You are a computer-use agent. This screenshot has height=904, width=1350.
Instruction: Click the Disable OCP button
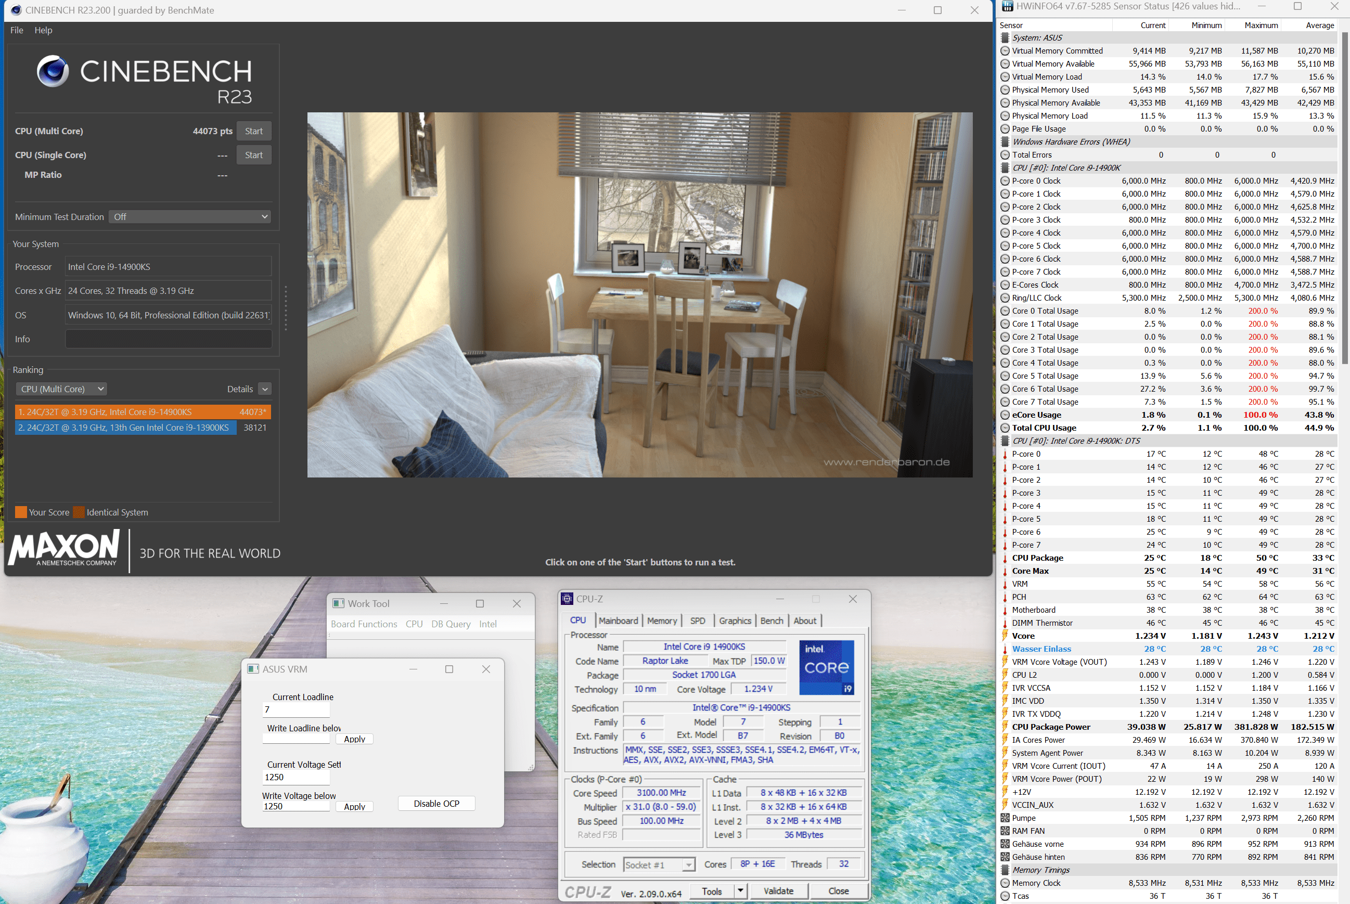(x=436, y=804)
